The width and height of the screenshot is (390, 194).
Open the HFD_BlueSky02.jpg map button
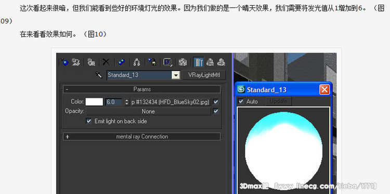(x=171, y=102)
